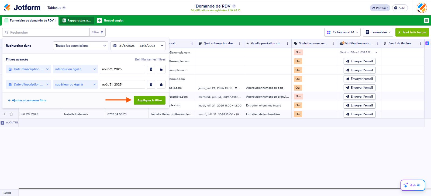
Task: Click the phone cell '07.12.34.56.78'
Action: (x=127, y=114)
